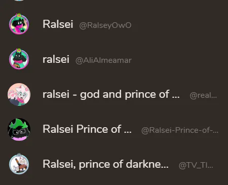
Task: Open the 'Ralsei Prince of' display name
Action: [x=87, y=129]
